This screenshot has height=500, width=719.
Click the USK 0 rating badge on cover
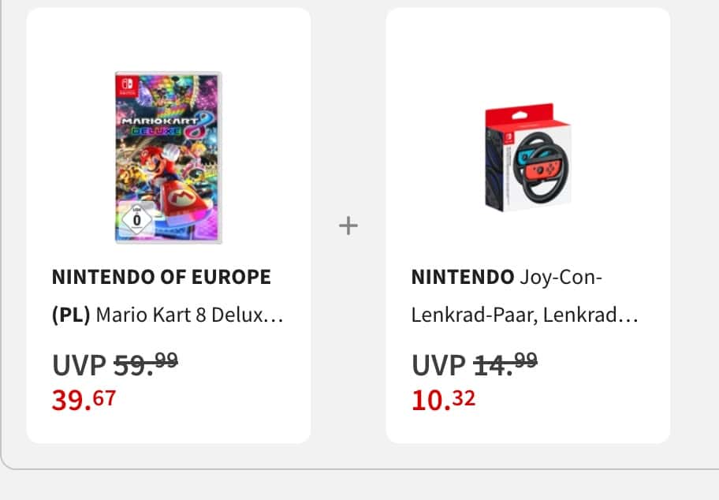136,218
